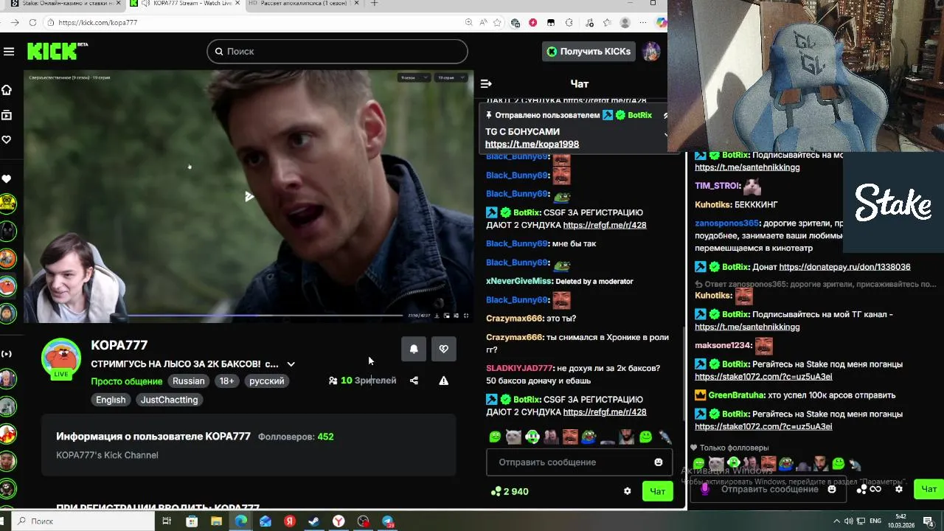Select the русский tag

[x=266, y=381]
